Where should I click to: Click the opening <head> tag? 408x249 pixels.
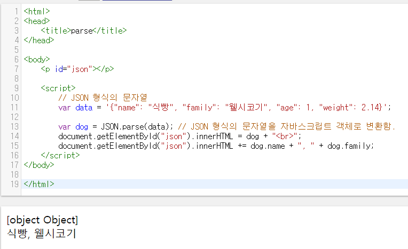pos(37,21)
